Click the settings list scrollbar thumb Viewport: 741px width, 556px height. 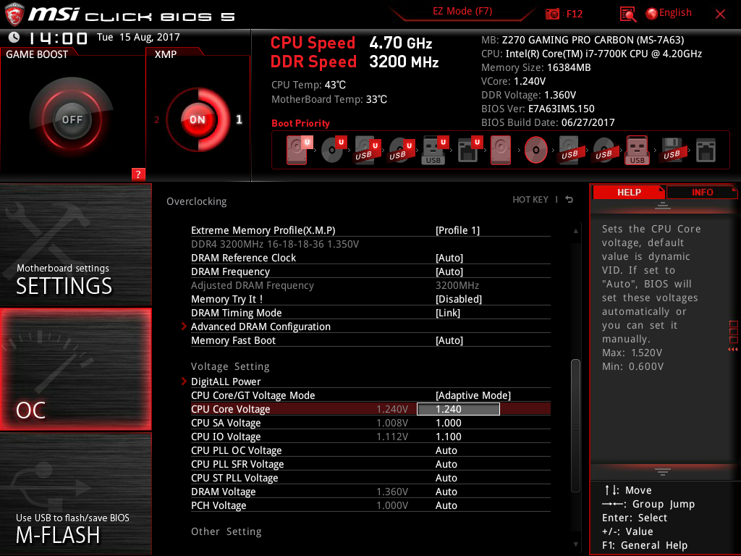click(575, 426)
